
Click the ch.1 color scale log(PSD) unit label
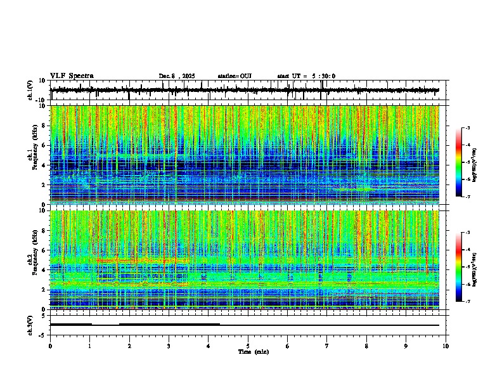point(474,165)
